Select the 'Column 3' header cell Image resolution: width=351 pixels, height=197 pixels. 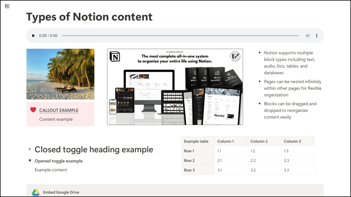click(298, 141)
